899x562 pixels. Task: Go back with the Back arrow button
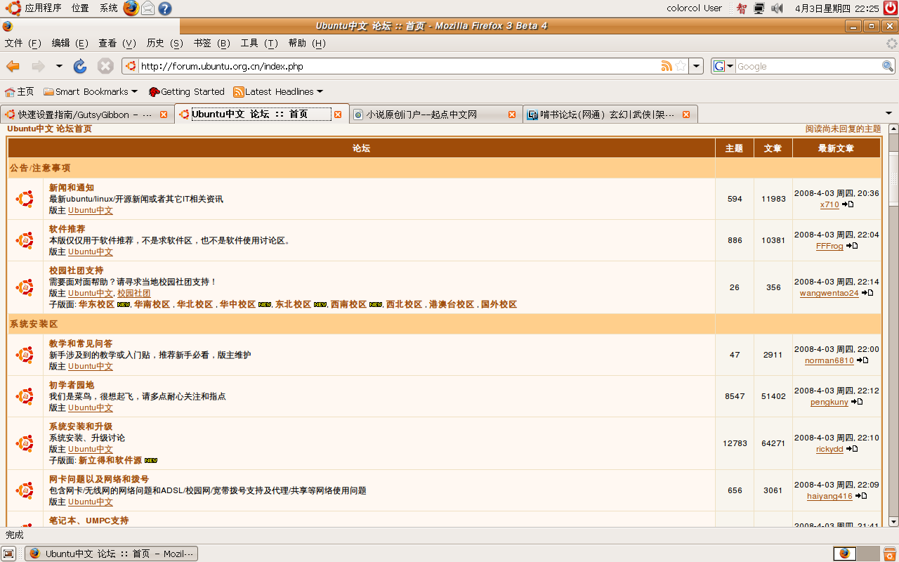(x=13, y=66)
